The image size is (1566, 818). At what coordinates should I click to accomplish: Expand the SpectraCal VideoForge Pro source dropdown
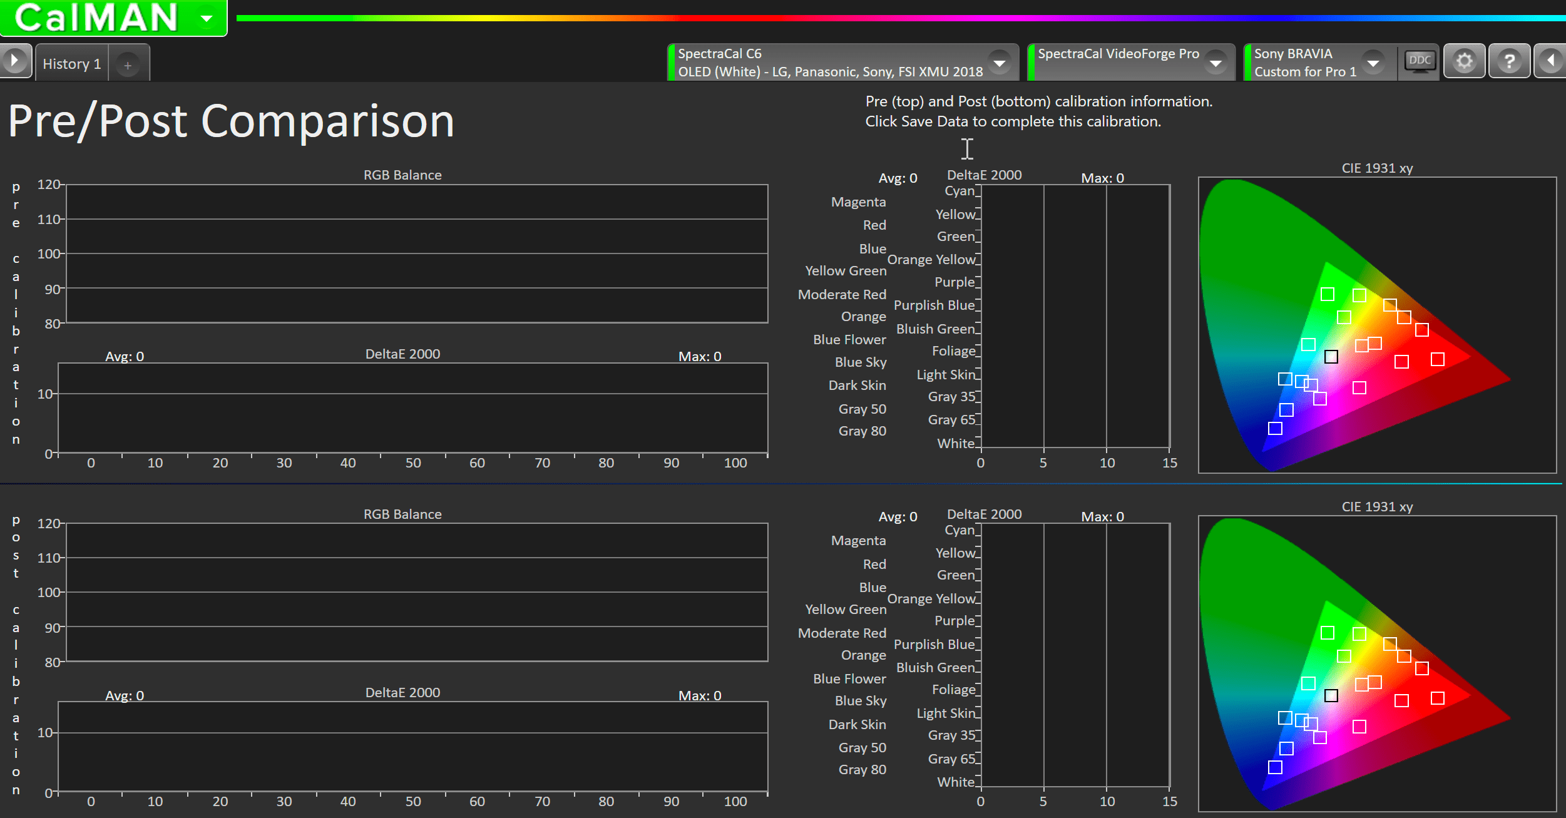point(1215,63)
